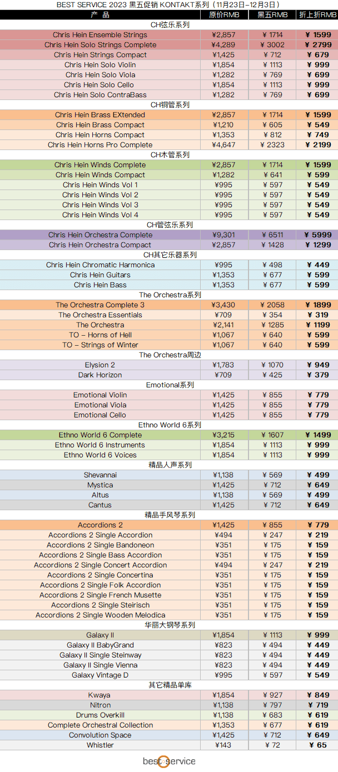The height and width of the screenshot is (772, 338).
Task: Select 'Elysion 2' product
Action: click(x=100, y=365)
